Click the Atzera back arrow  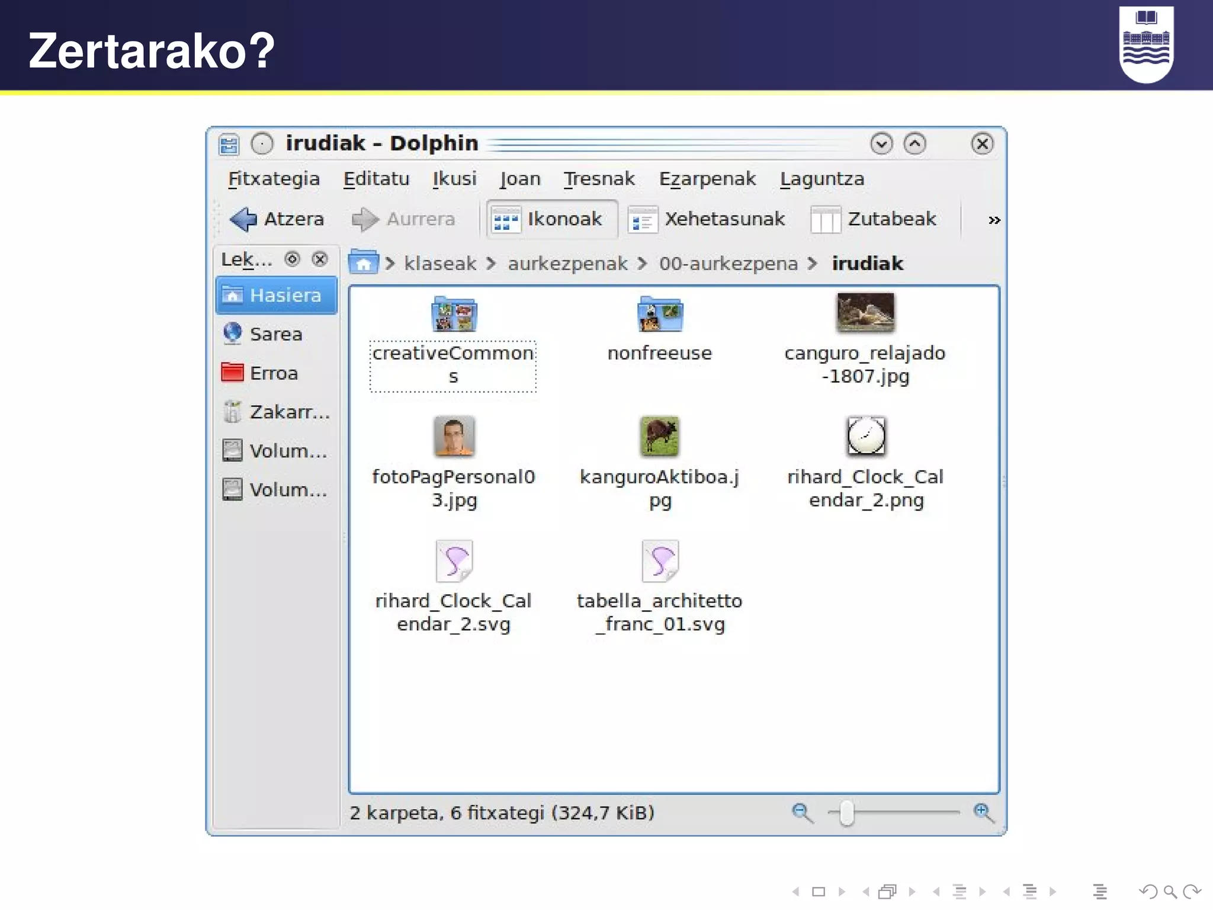243,219
